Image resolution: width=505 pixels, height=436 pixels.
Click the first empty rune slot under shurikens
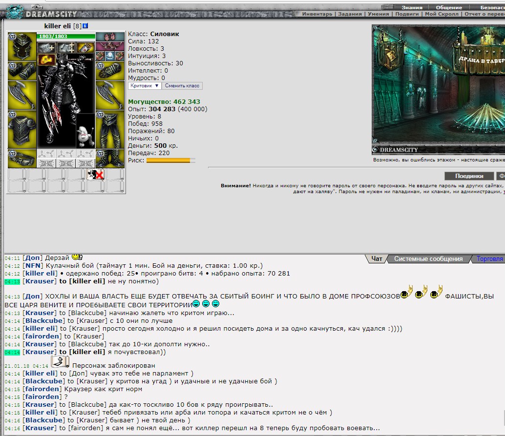click(46, 163)
